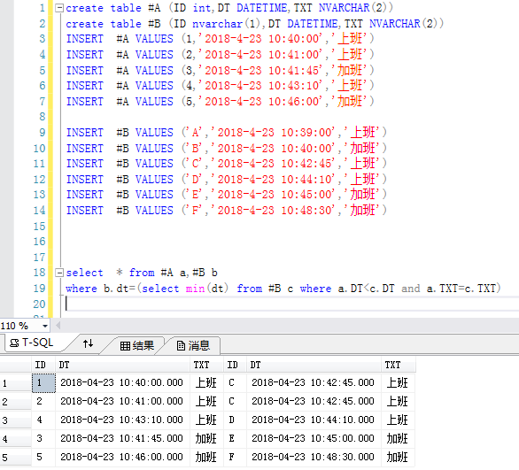
Task: Click the left scroll arrow of the editor
Action: point(58,326)
